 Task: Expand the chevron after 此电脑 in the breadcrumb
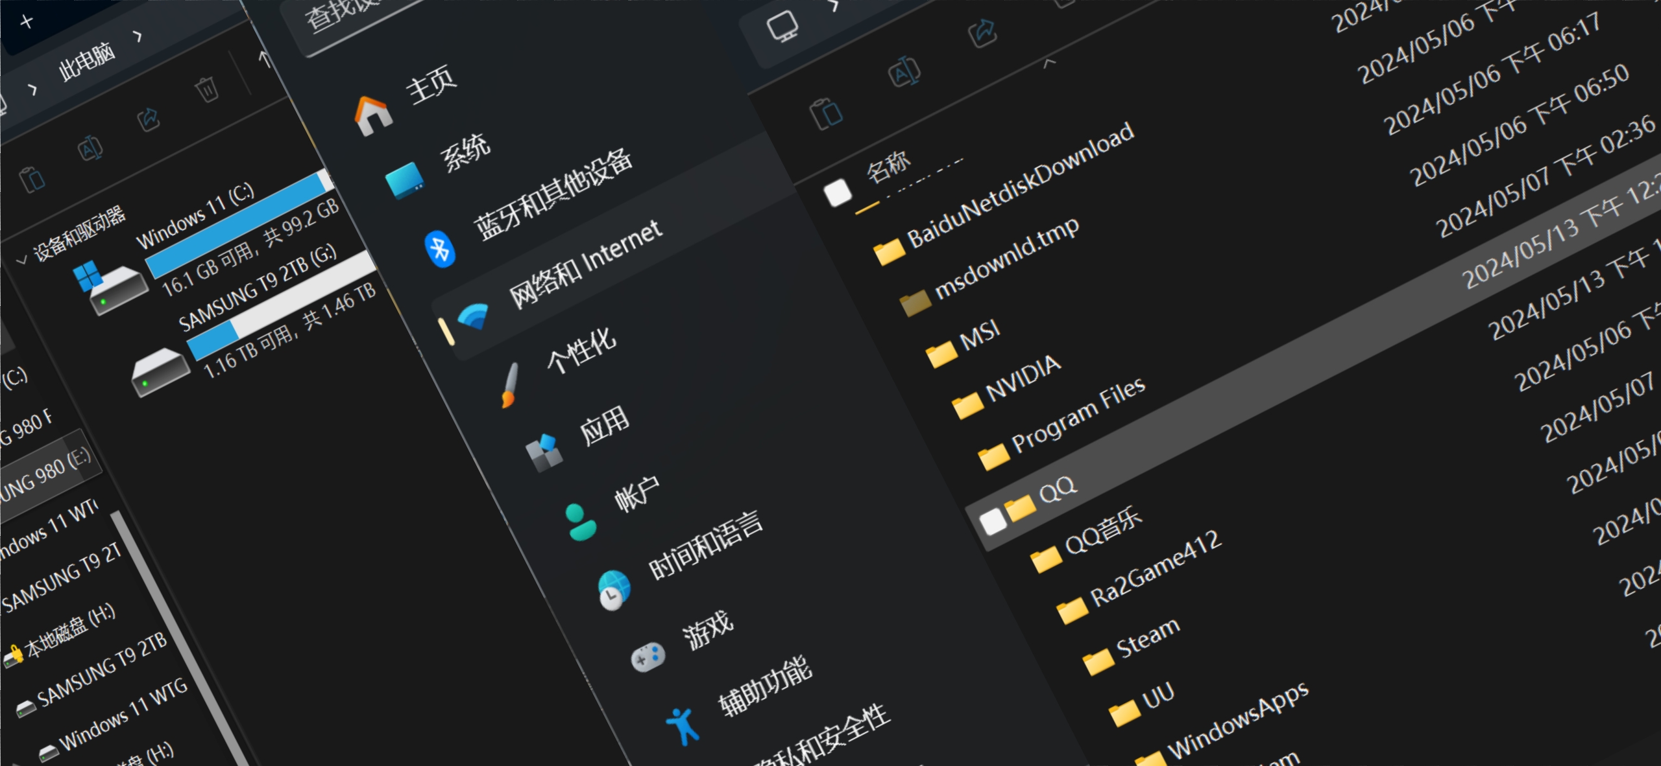137,36
